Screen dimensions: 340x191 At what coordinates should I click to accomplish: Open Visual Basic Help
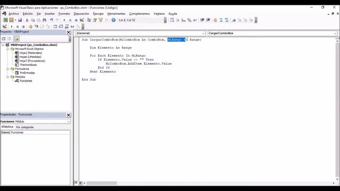[x=113, y=20]
